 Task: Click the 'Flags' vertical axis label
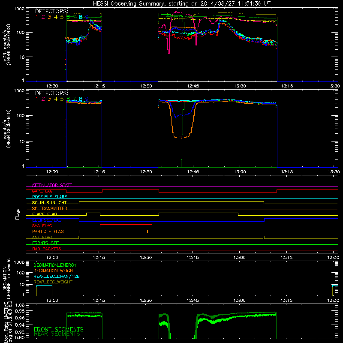(x=18, y=214)
